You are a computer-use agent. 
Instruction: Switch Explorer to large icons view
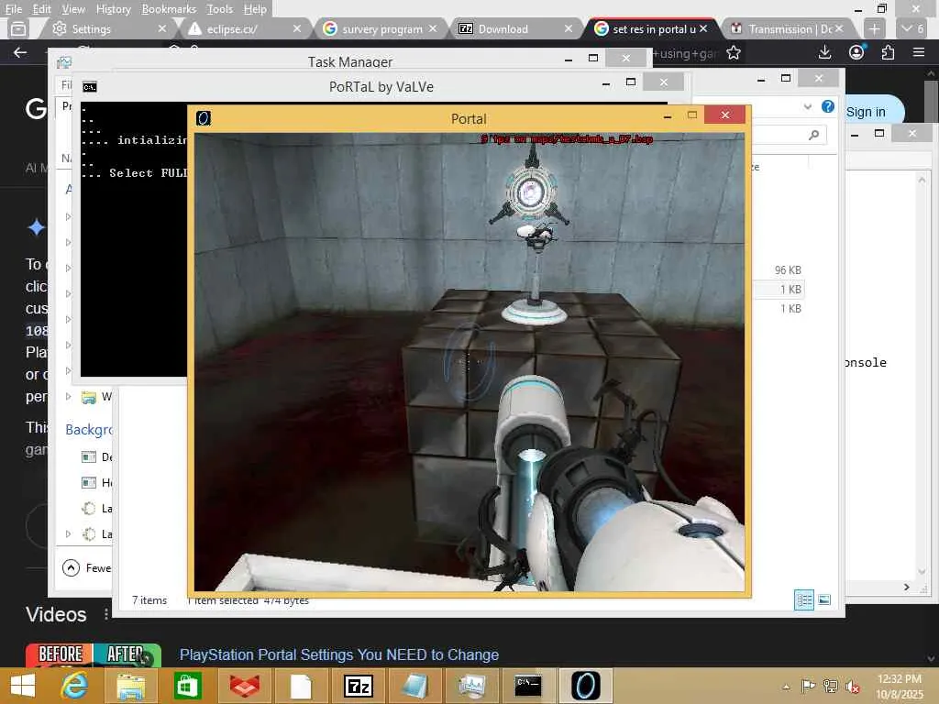pyautogui.click(x=824, y=599)
